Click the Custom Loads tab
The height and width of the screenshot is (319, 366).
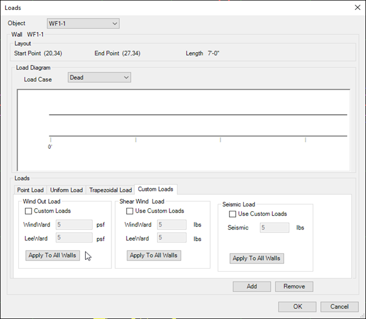click(155, 189)
